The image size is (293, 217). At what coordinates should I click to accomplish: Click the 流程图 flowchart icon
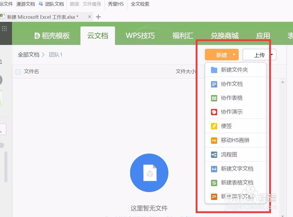pos(214,154)
